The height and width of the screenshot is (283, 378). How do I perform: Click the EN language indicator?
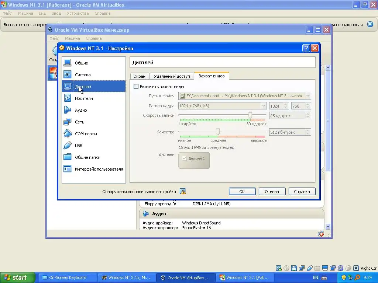pos(315,277)
